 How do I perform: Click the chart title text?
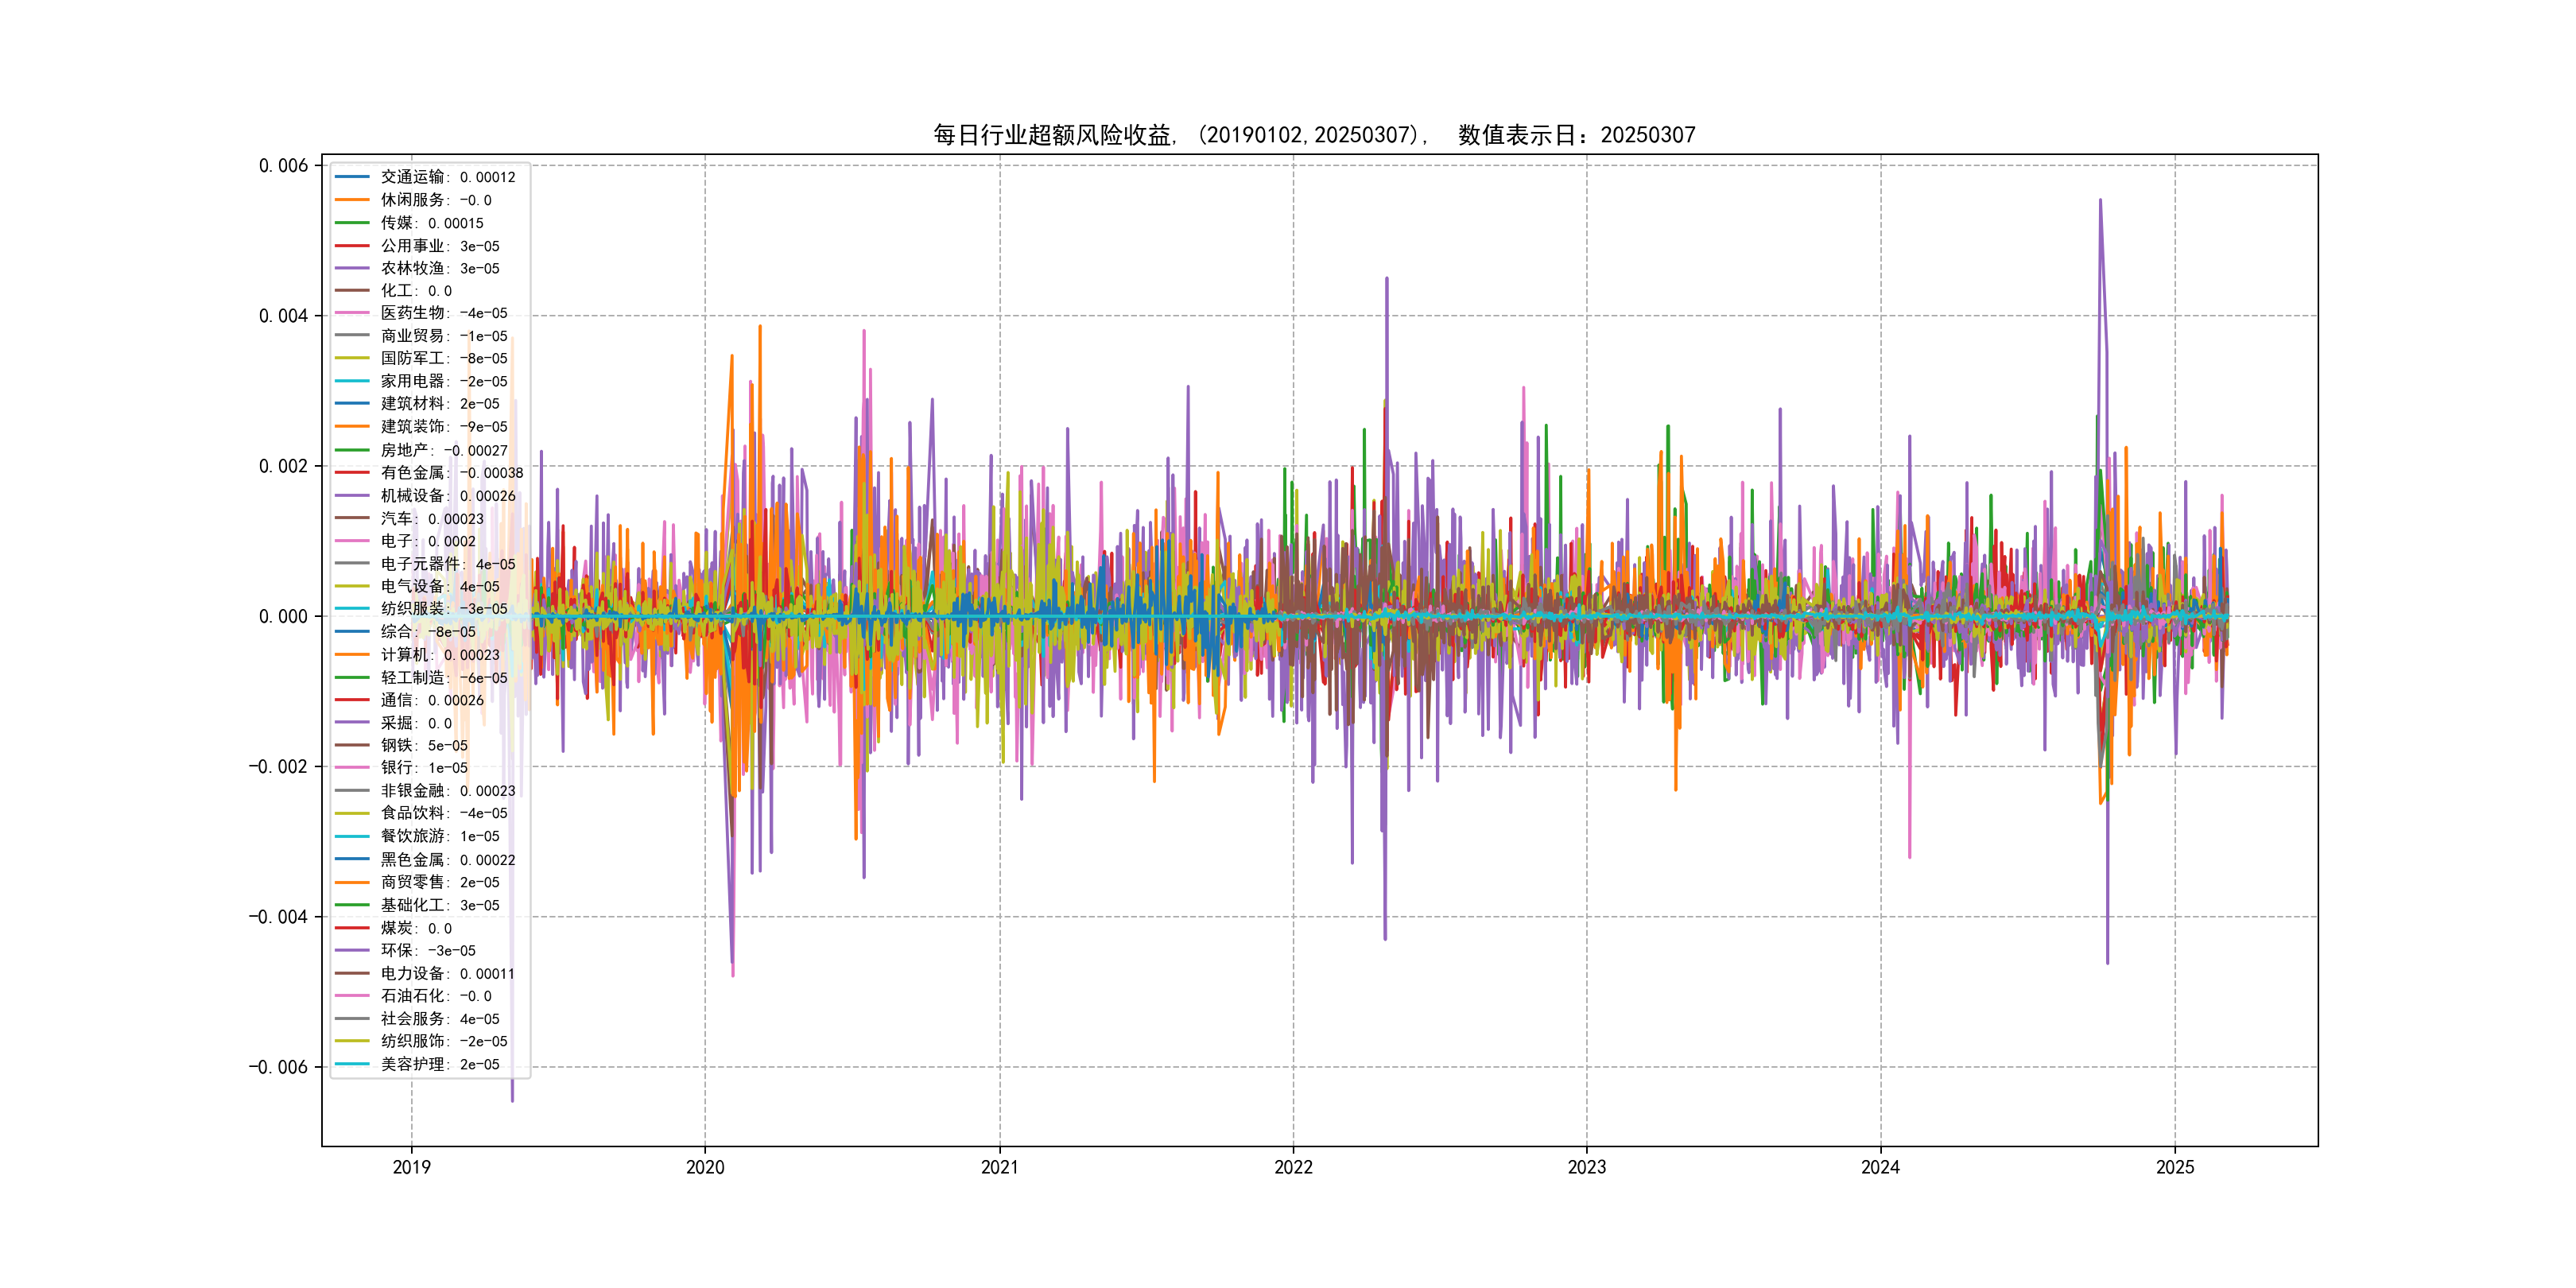pos(1314,135)
